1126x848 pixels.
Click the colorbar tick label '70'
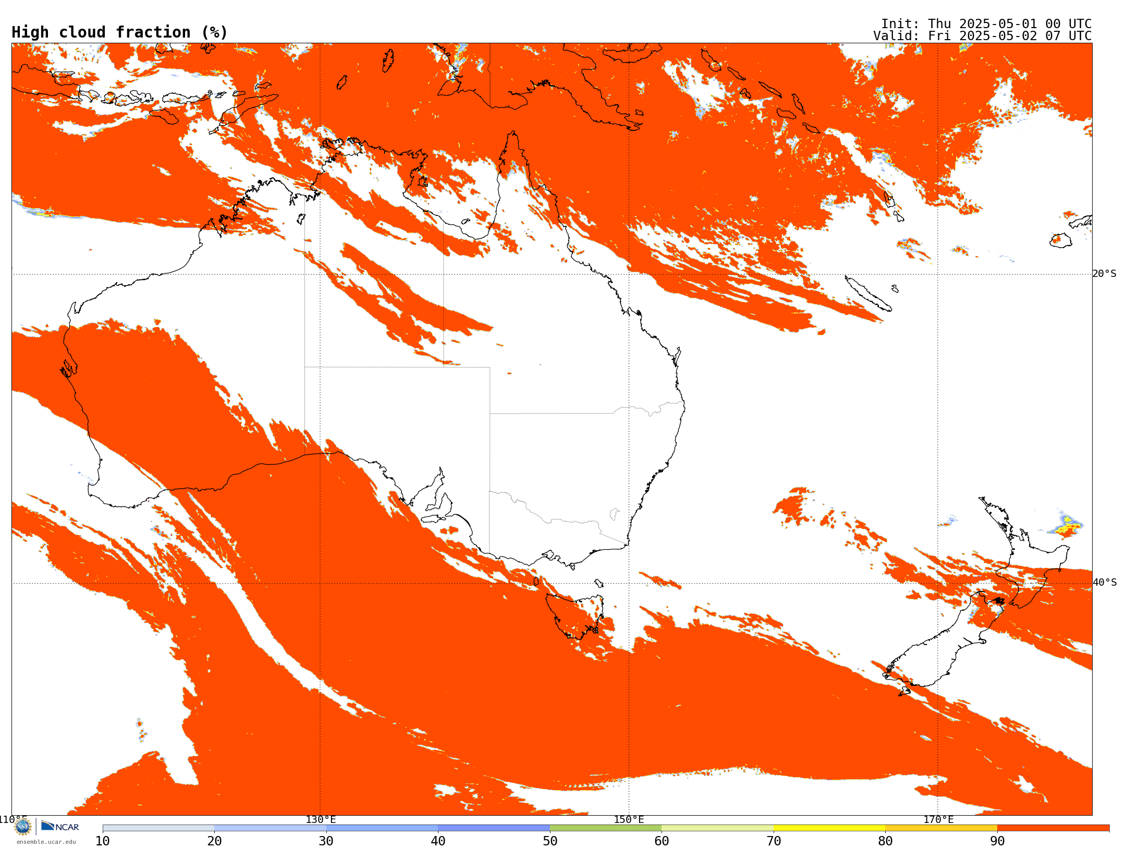774,841
